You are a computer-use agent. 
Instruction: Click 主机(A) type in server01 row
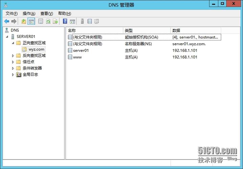pos(131,50)
